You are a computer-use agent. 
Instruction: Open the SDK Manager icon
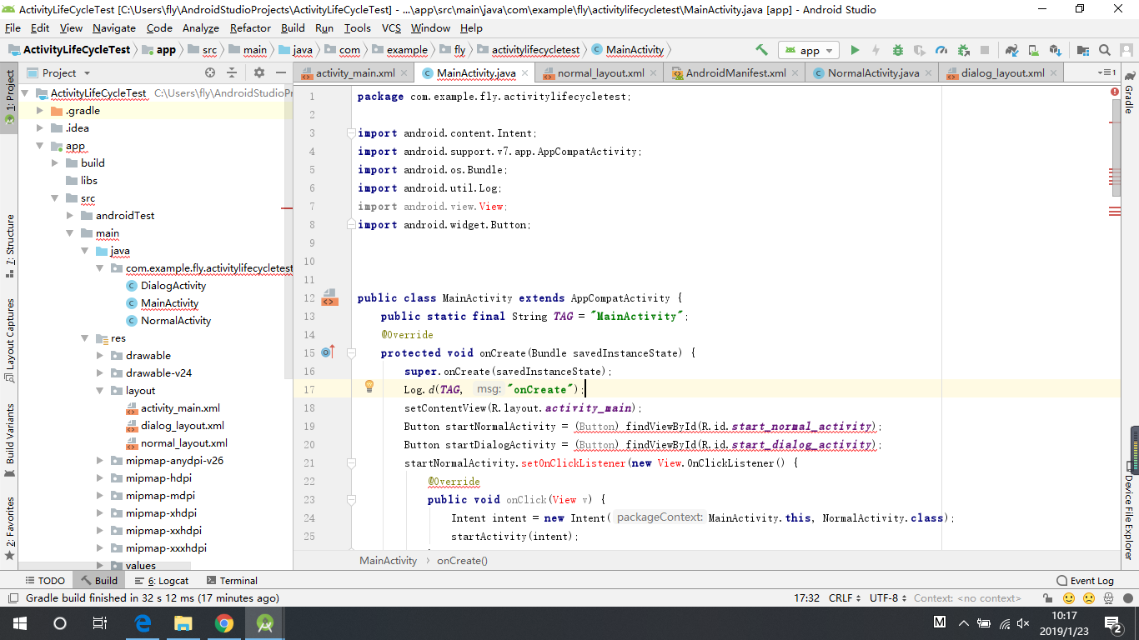[1055, 50]
